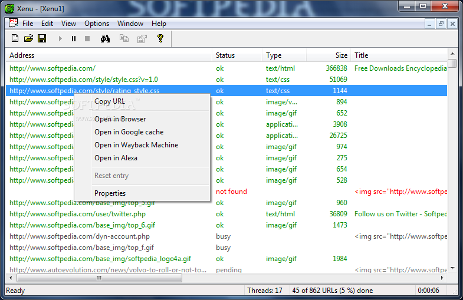Click the Stop square toolbar icon
The image size is (463, 300).
[x=87, y=39]
